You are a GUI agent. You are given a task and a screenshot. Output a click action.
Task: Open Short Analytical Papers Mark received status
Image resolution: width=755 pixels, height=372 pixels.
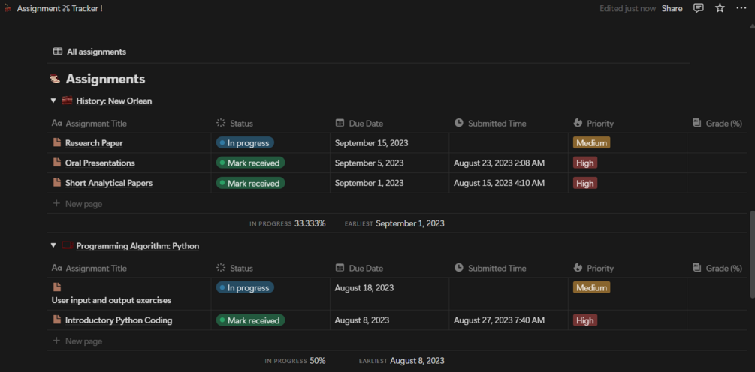[250, 183]
